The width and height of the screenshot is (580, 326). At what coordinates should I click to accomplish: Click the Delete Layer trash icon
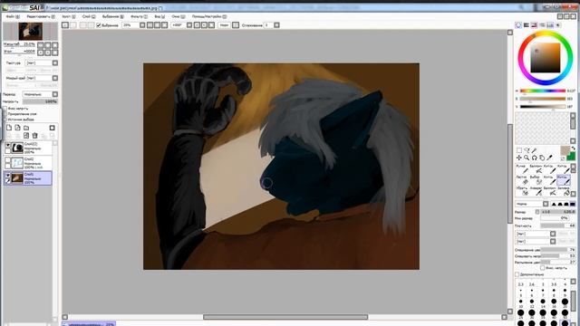[x=34, y=136]
